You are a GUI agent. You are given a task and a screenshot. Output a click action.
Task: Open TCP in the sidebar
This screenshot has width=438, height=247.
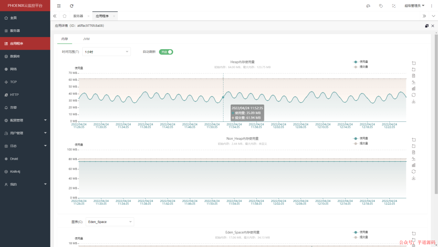tap(25, 82)
